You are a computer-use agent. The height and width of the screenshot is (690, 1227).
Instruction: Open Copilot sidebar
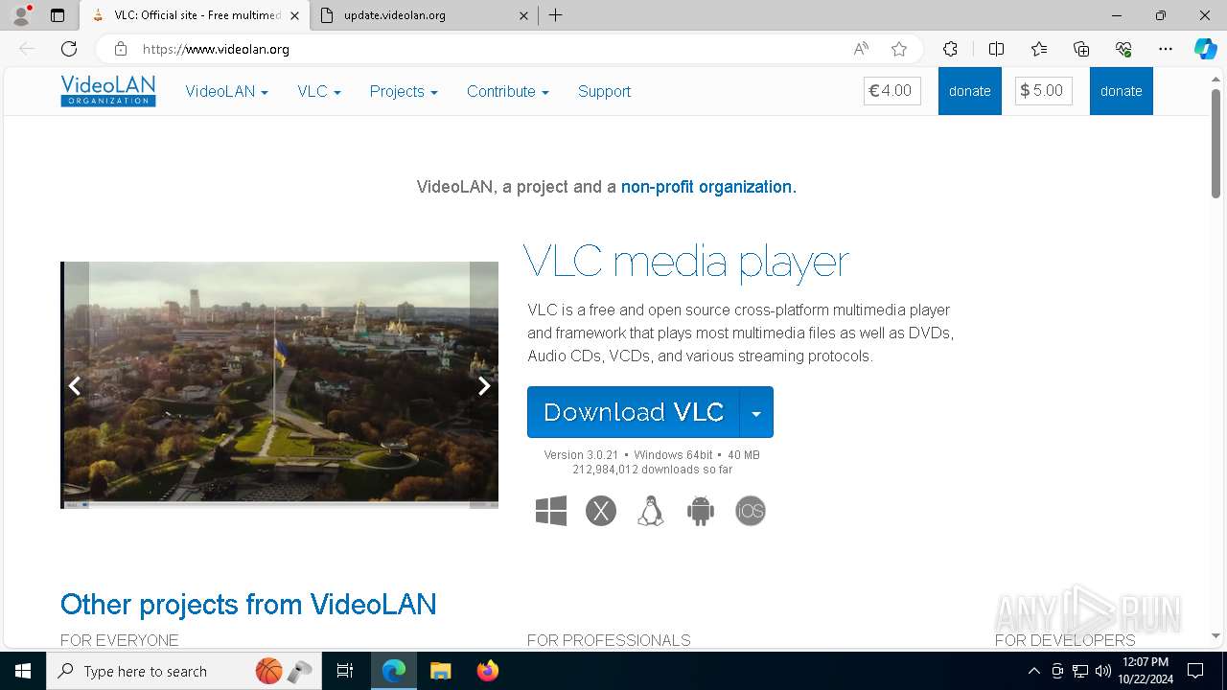click(x=1205, y=49)
